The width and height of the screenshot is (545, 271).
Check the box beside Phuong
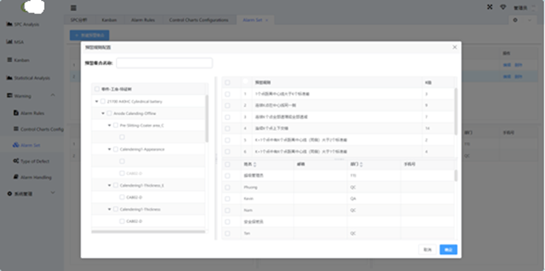pyautogui.click(x=227, y=187)
